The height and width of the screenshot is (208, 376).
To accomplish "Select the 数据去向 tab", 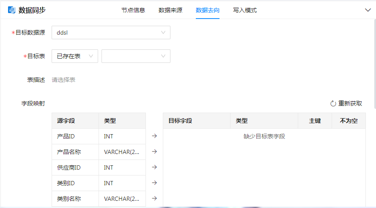I will click(208, 10).
